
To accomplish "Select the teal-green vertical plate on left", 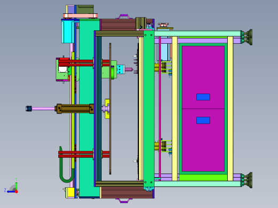I will (87, 109).
